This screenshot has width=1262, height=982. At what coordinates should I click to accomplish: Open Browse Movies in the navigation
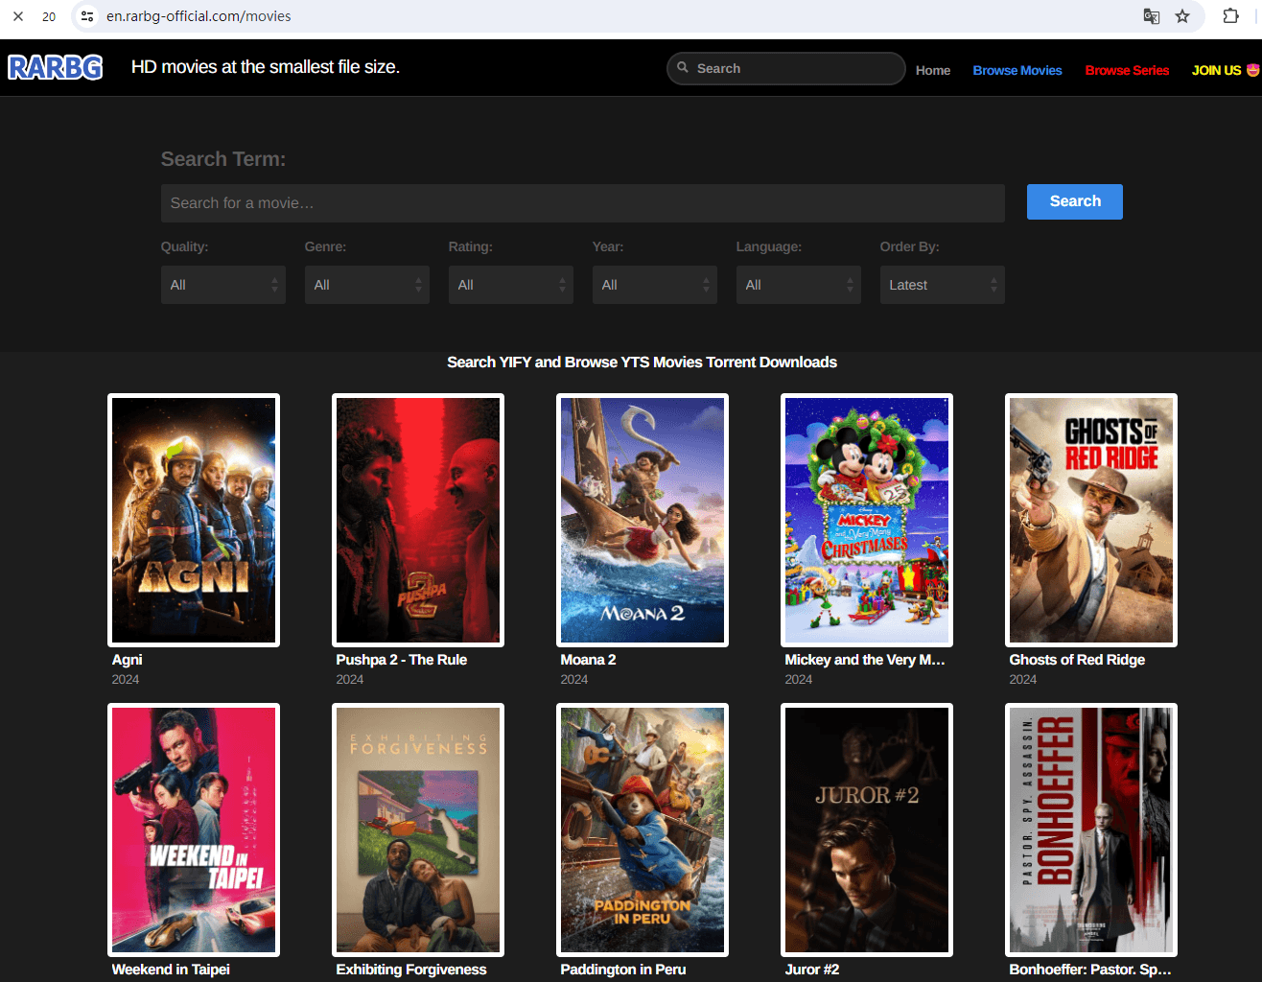click(1017, 70)
